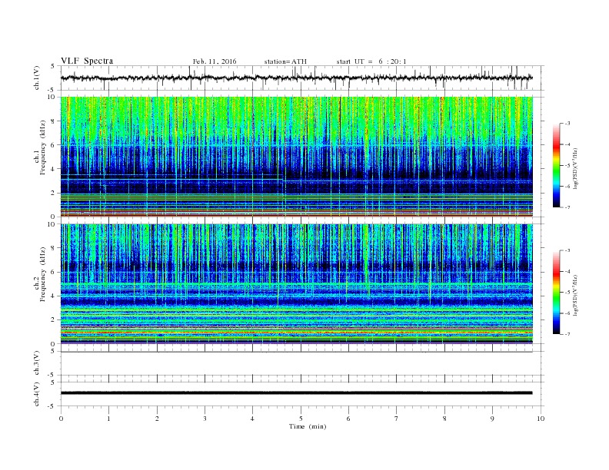Click the ch.4 thick black voltage trace
This screenshot has width=609, height=470.
296,393
